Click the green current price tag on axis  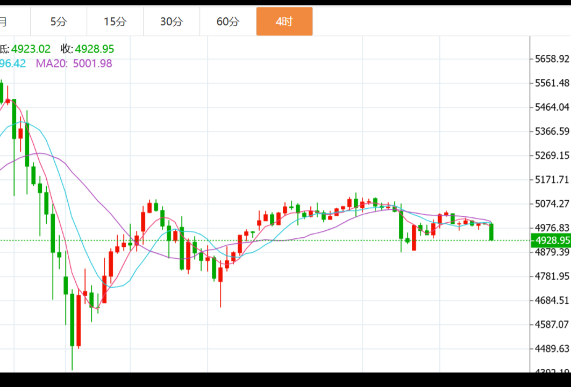[x=551, y=240]
